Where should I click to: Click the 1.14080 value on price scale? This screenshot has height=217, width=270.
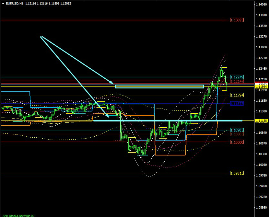coord(261,5)
